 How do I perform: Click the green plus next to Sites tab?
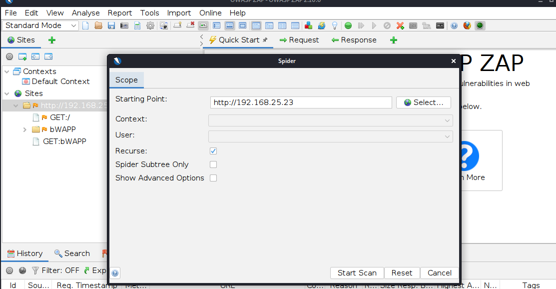pos(52,40)
